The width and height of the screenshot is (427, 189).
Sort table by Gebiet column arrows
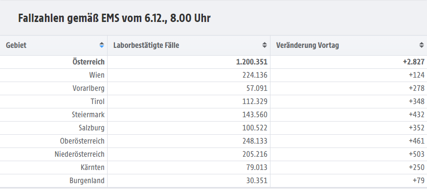tap(102, 45)
